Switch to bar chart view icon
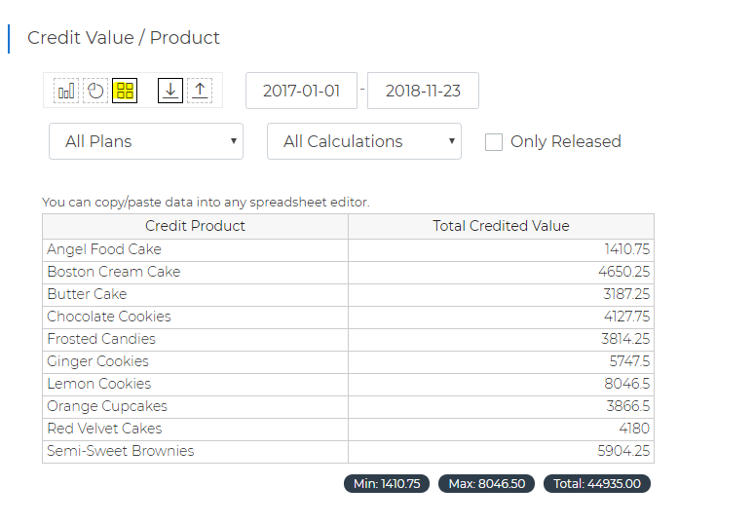 pyautogui.click(x=66, y=91)
